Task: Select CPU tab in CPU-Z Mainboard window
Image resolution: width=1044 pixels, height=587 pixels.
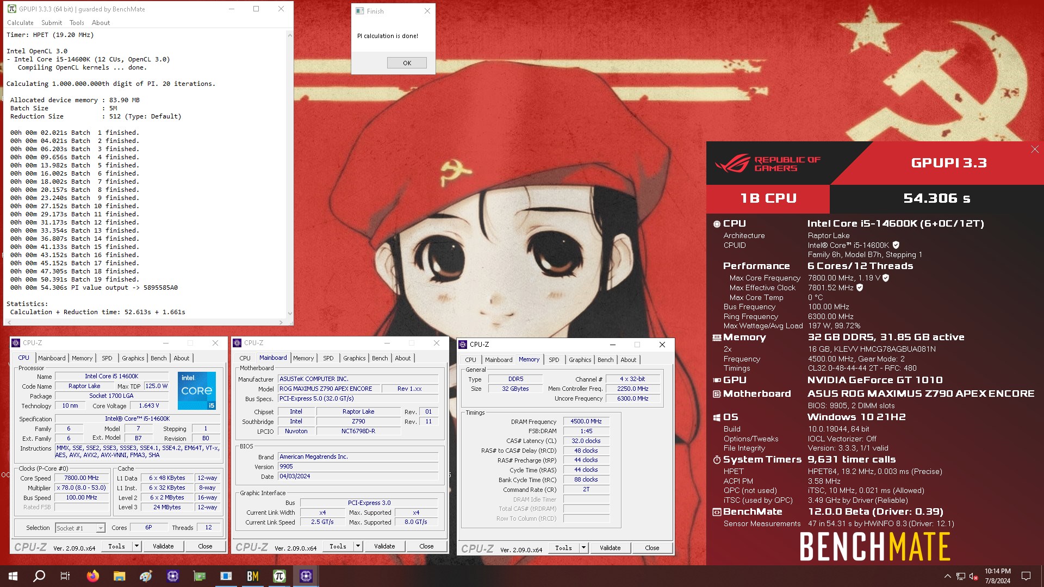Action: click(245, 358)
